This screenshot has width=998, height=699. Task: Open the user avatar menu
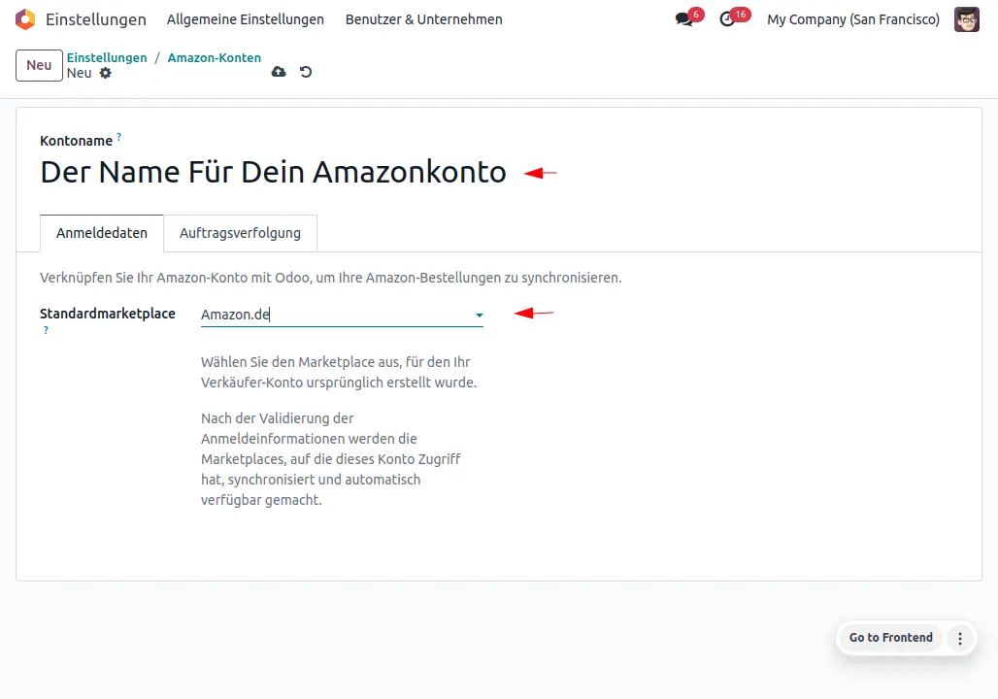coord(966,19)
